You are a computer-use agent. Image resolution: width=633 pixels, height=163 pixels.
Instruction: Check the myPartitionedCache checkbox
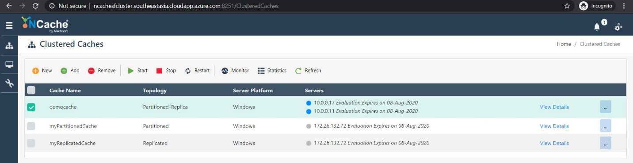(31, 126)
